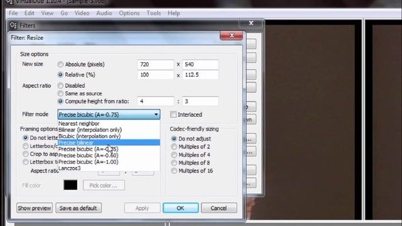
Task: Open the File menu
Action: coord(13,13)
